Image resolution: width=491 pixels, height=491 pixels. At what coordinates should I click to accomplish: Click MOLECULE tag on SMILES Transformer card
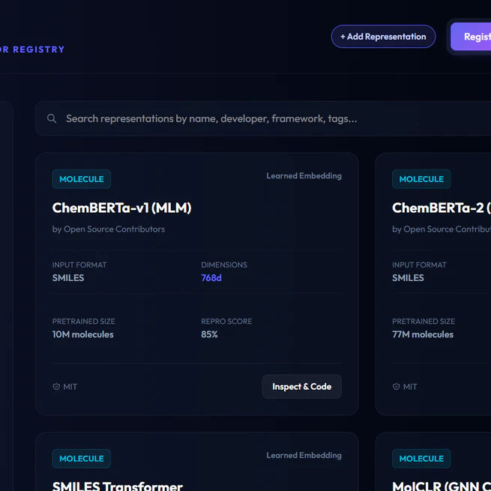[x=82, y=459]
